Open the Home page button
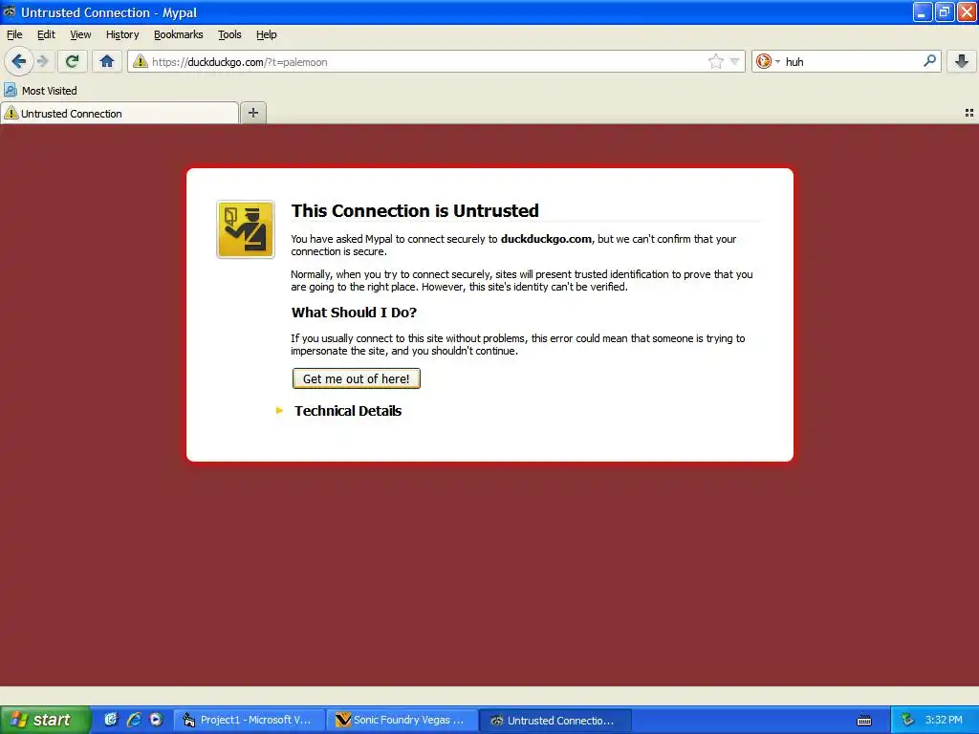The image size is (979, 734). (x=107, y=61)
